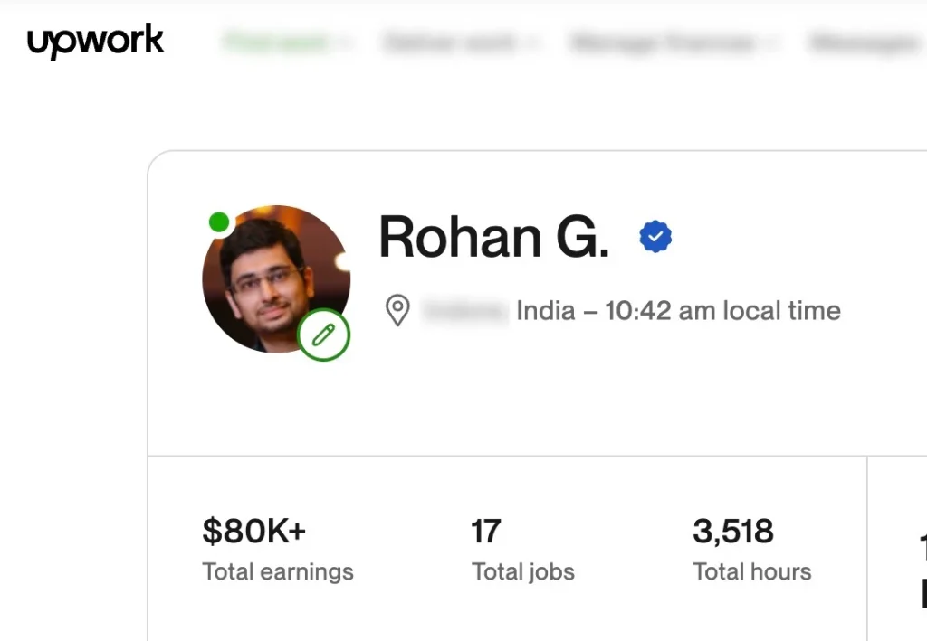Click the Total jobs label

tap(523, 571)
